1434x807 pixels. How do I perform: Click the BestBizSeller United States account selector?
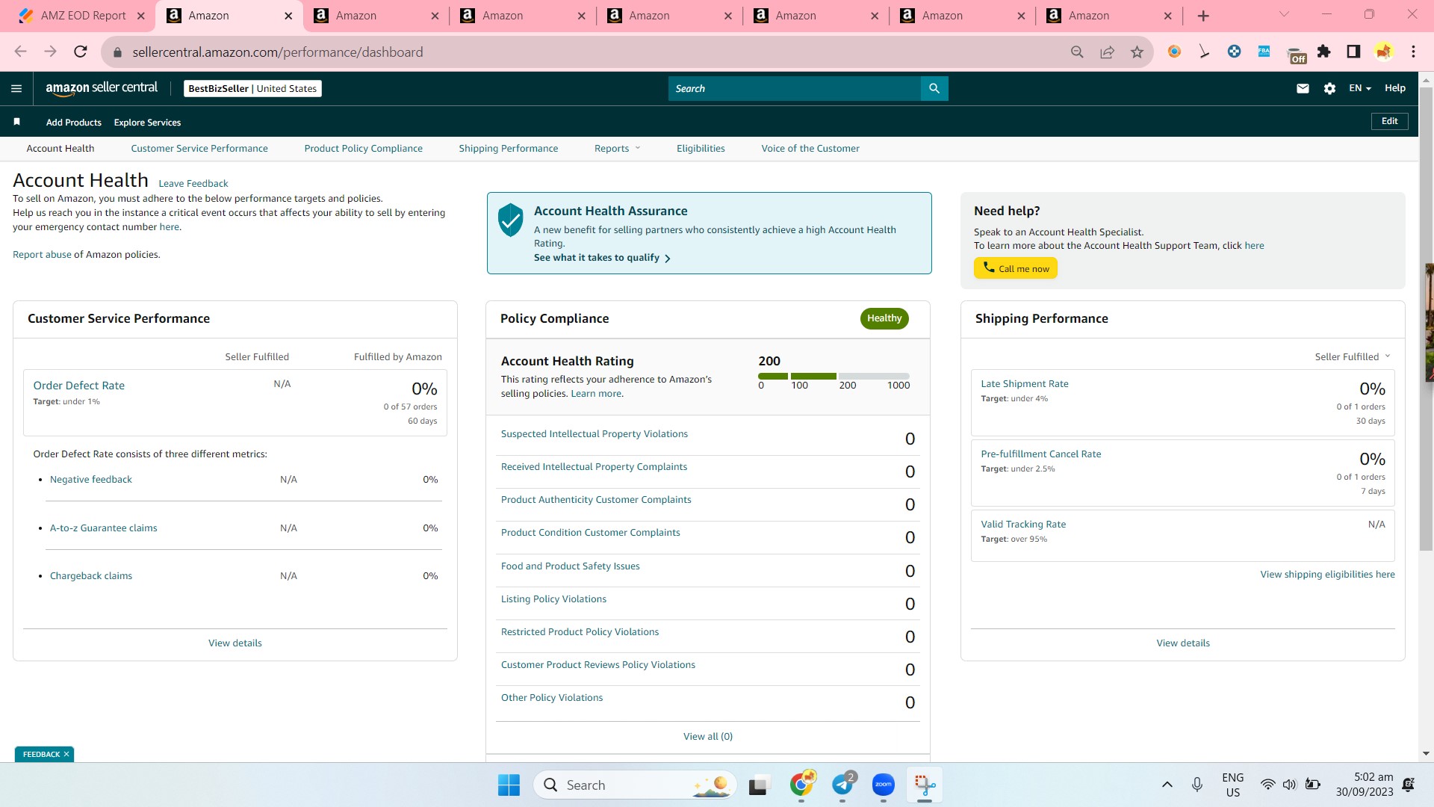click(x=252, y=88)
